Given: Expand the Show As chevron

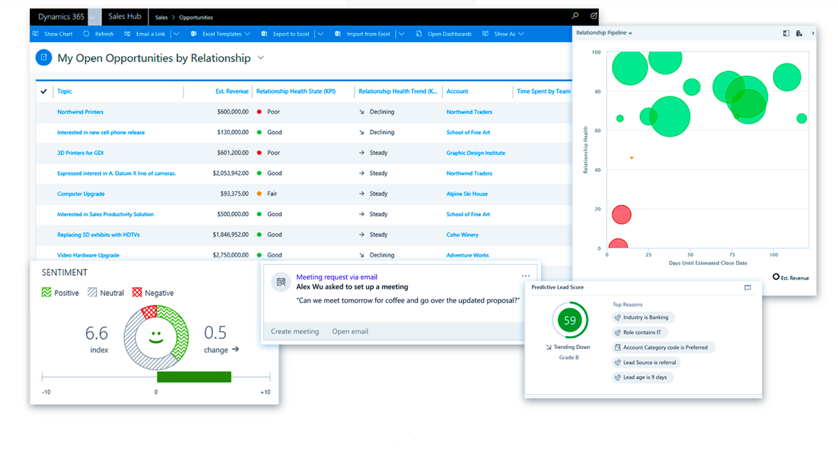Looking at the screenshot, I should click(521, 34).
